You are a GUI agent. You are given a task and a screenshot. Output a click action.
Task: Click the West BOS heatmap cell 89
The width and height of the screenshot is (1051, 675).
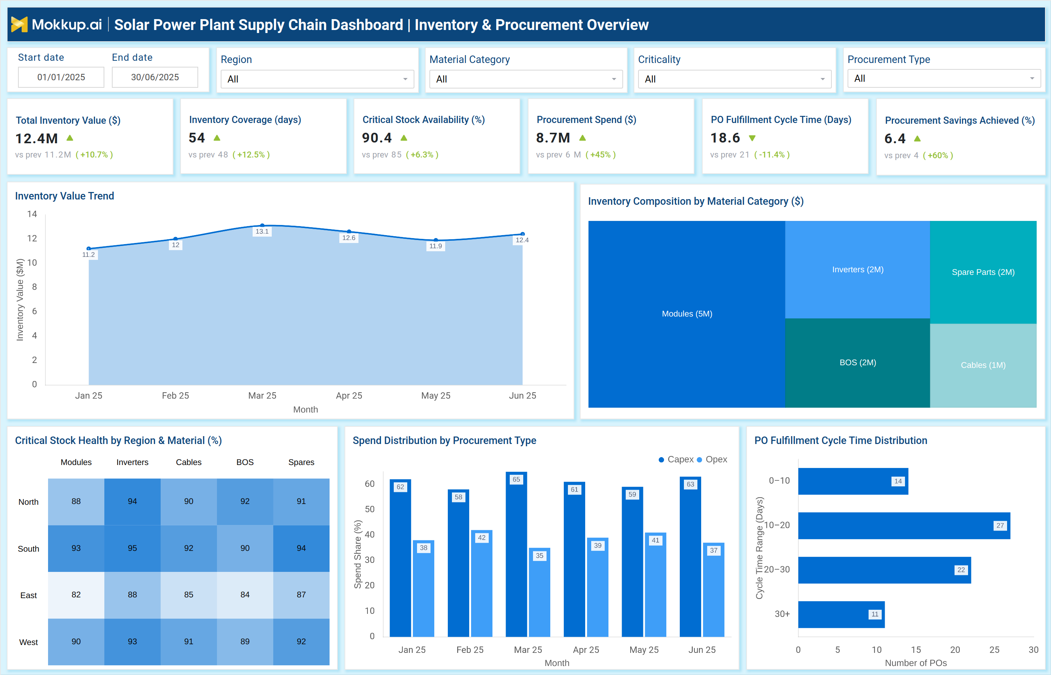(x=245, y=642)
